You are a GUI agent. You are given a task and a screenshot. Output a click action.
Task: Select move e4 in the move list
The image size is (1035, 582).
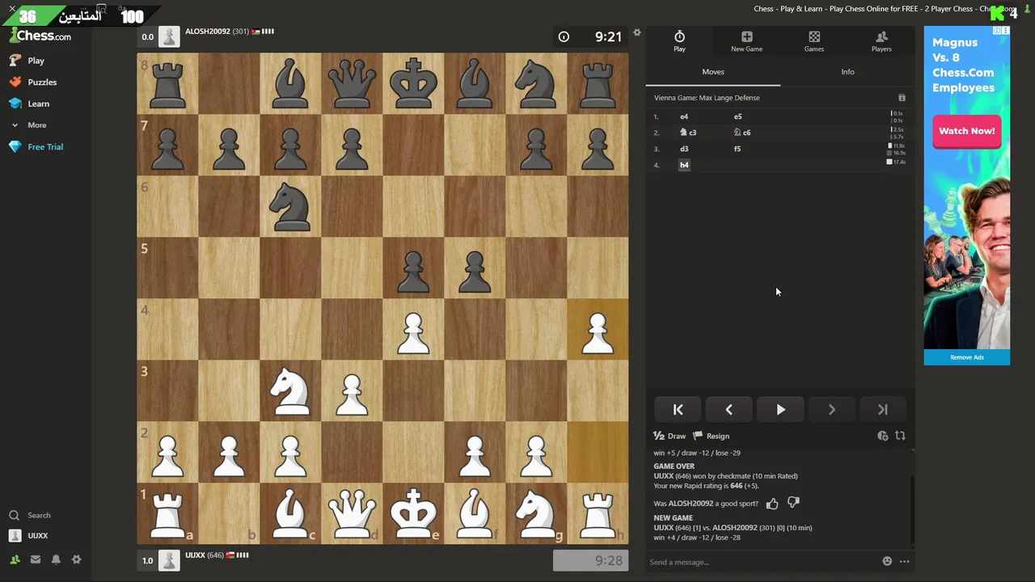(x=684, y=116)
